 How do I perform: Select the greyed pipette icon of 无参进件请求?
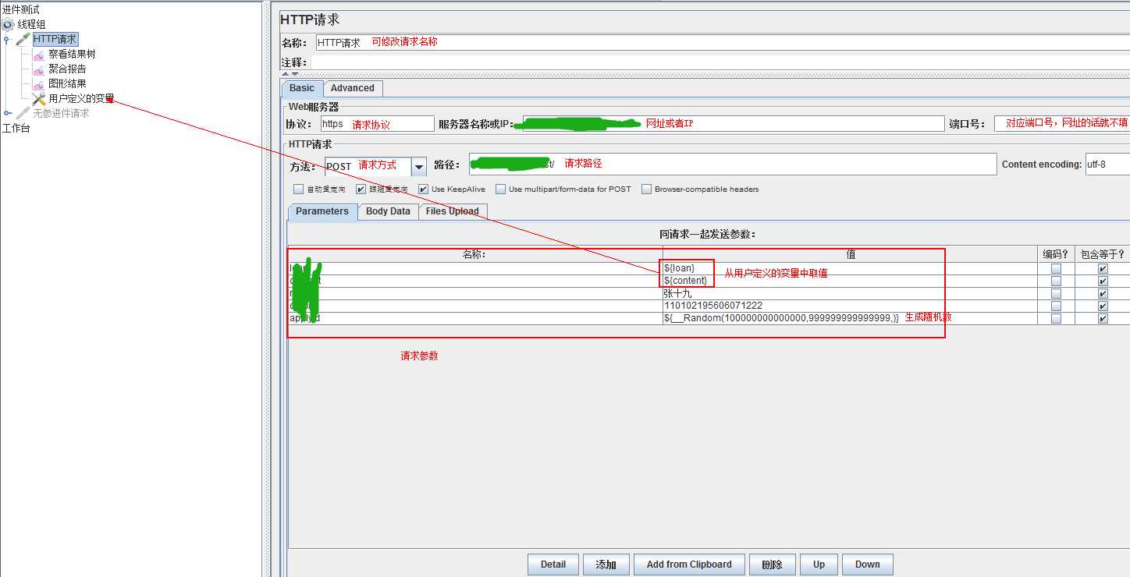23,114
